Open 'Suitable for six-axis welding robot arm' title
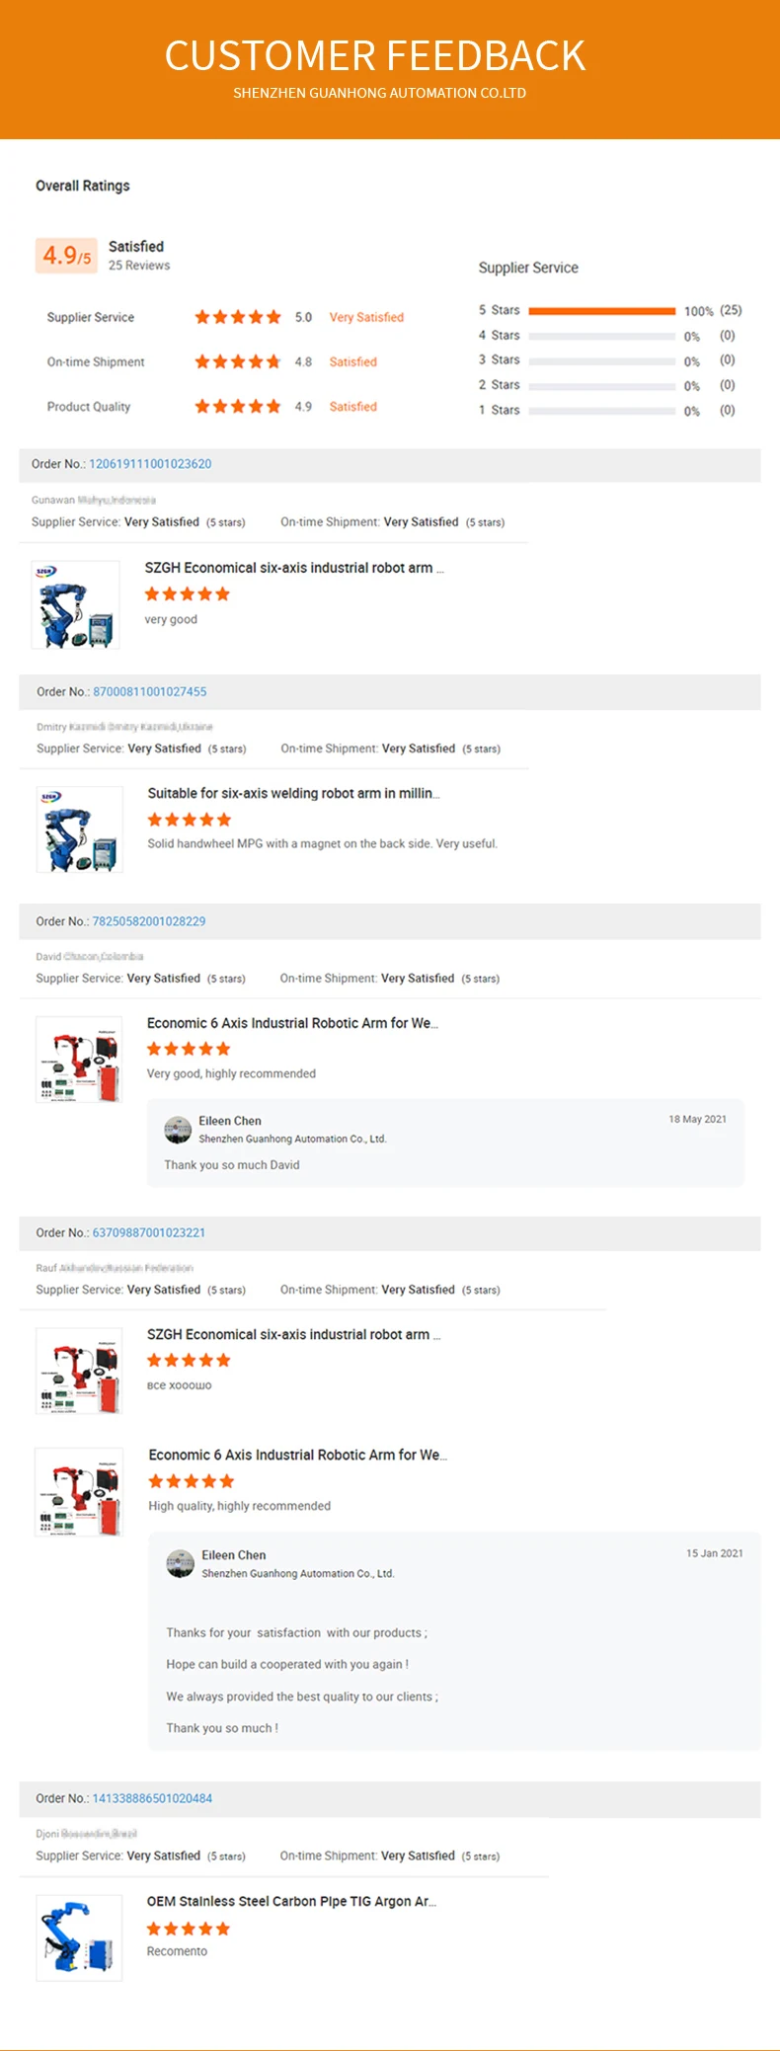This screenshot has height=2051, width=780. click(x=293, y=793)
